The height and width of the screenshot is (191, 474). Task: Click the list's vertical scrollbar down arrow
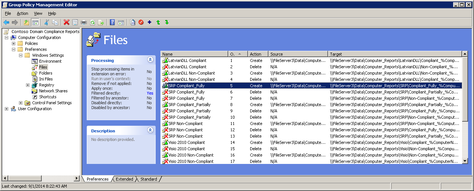(x=465, y=161)
